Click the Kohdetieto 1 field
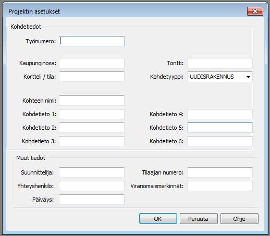Viewport: 270px width, 236px height. point(92,114)
